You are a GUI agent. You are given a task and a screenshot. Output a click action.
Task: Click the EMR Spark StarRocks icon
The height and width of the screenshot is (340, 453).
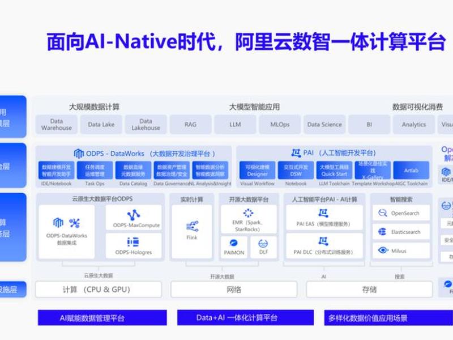[248, 213]
